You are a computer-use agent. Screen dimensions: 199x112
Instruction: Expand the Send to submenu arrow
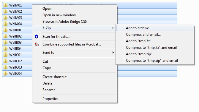click(x=113, y=52)
